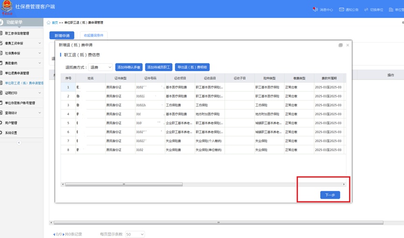
Task: Click the 征收子目 column header
Action: (x=239, y=78)
